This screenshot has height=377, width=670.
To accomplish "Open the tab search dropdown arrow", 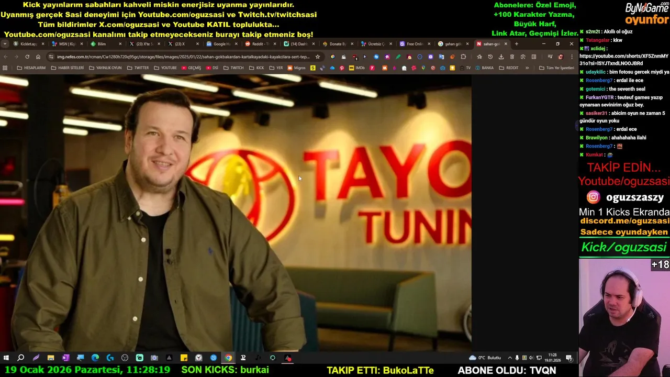I will coord(5,44).
